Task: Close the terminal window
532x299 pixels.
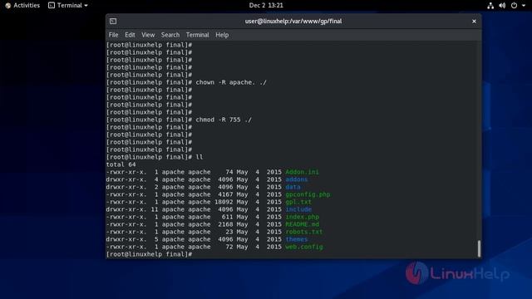Action: point(474,22)
